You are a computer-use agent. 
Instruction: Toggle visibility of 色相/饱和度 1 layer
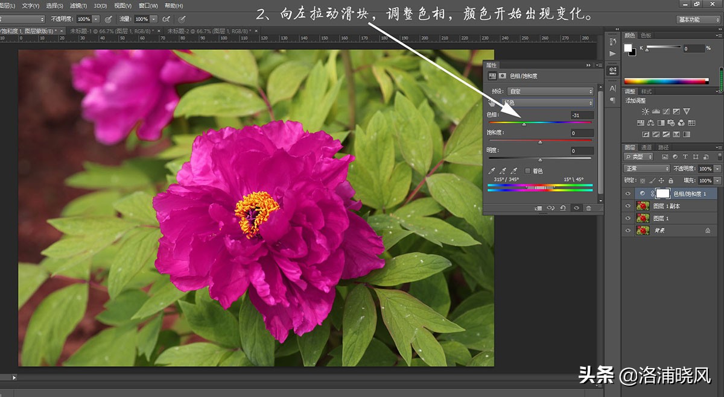[x=628, y=193]
